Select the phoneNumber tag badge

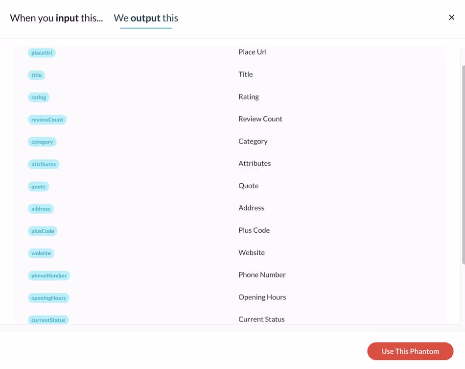tap(49, 275)
